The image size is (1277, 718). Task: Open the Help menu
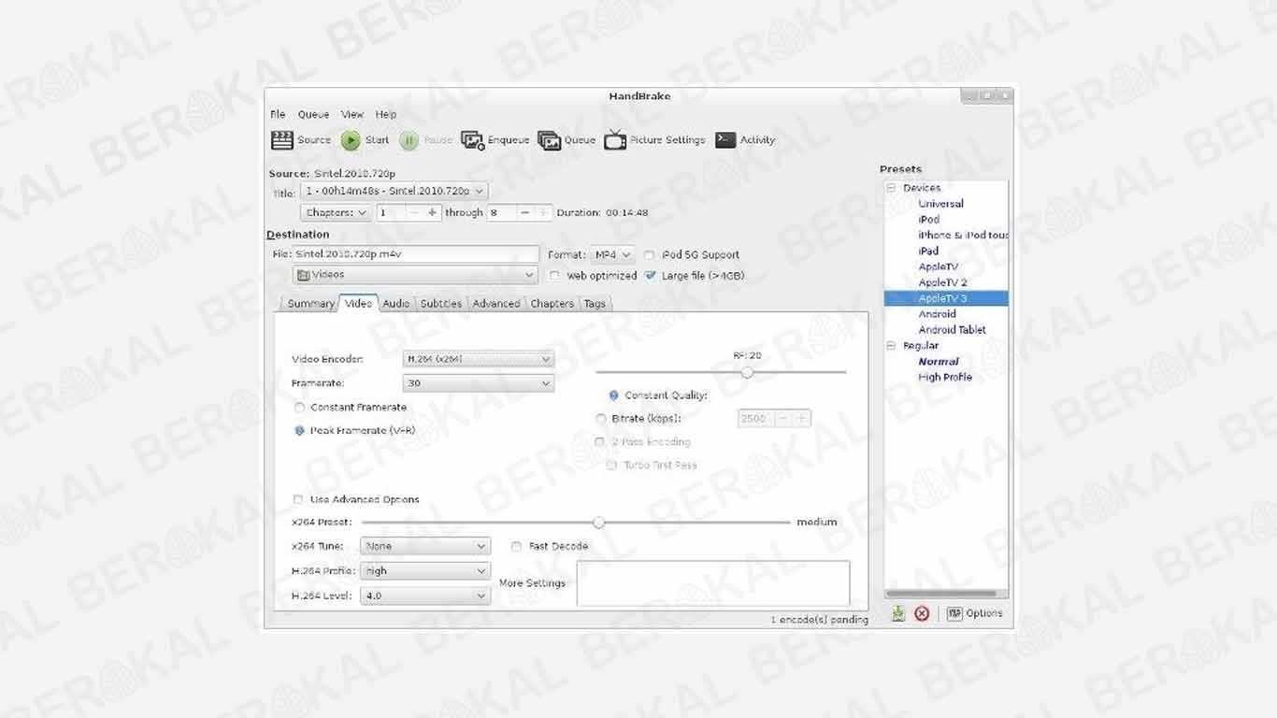coord(386,114)
